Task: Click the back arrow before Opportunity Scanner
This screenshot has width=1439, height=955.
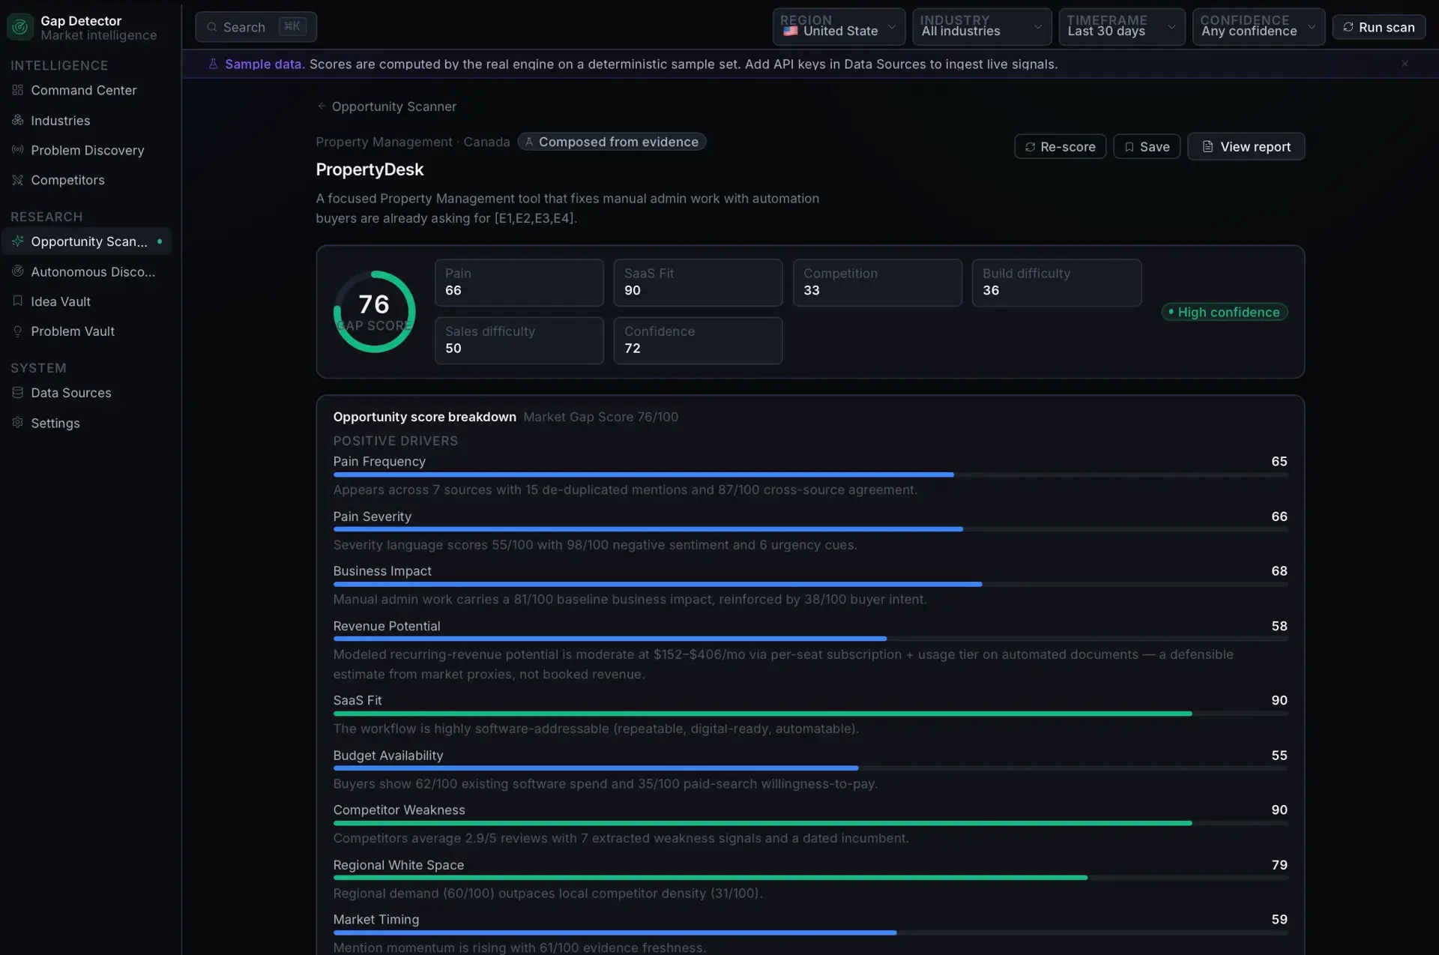Action: pyautogui.click(x=322, y=106)
